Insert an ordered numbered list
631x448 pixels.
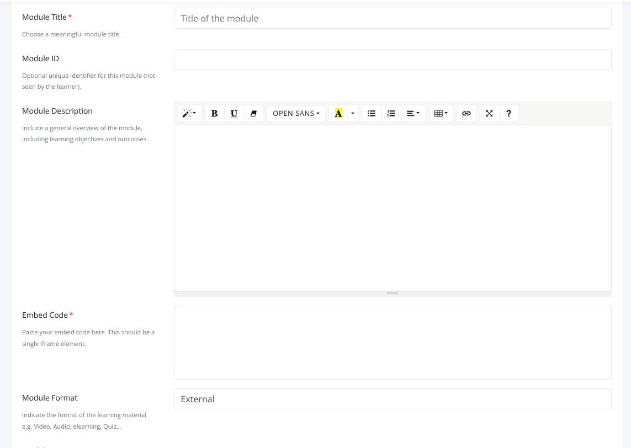click(391, 113)
